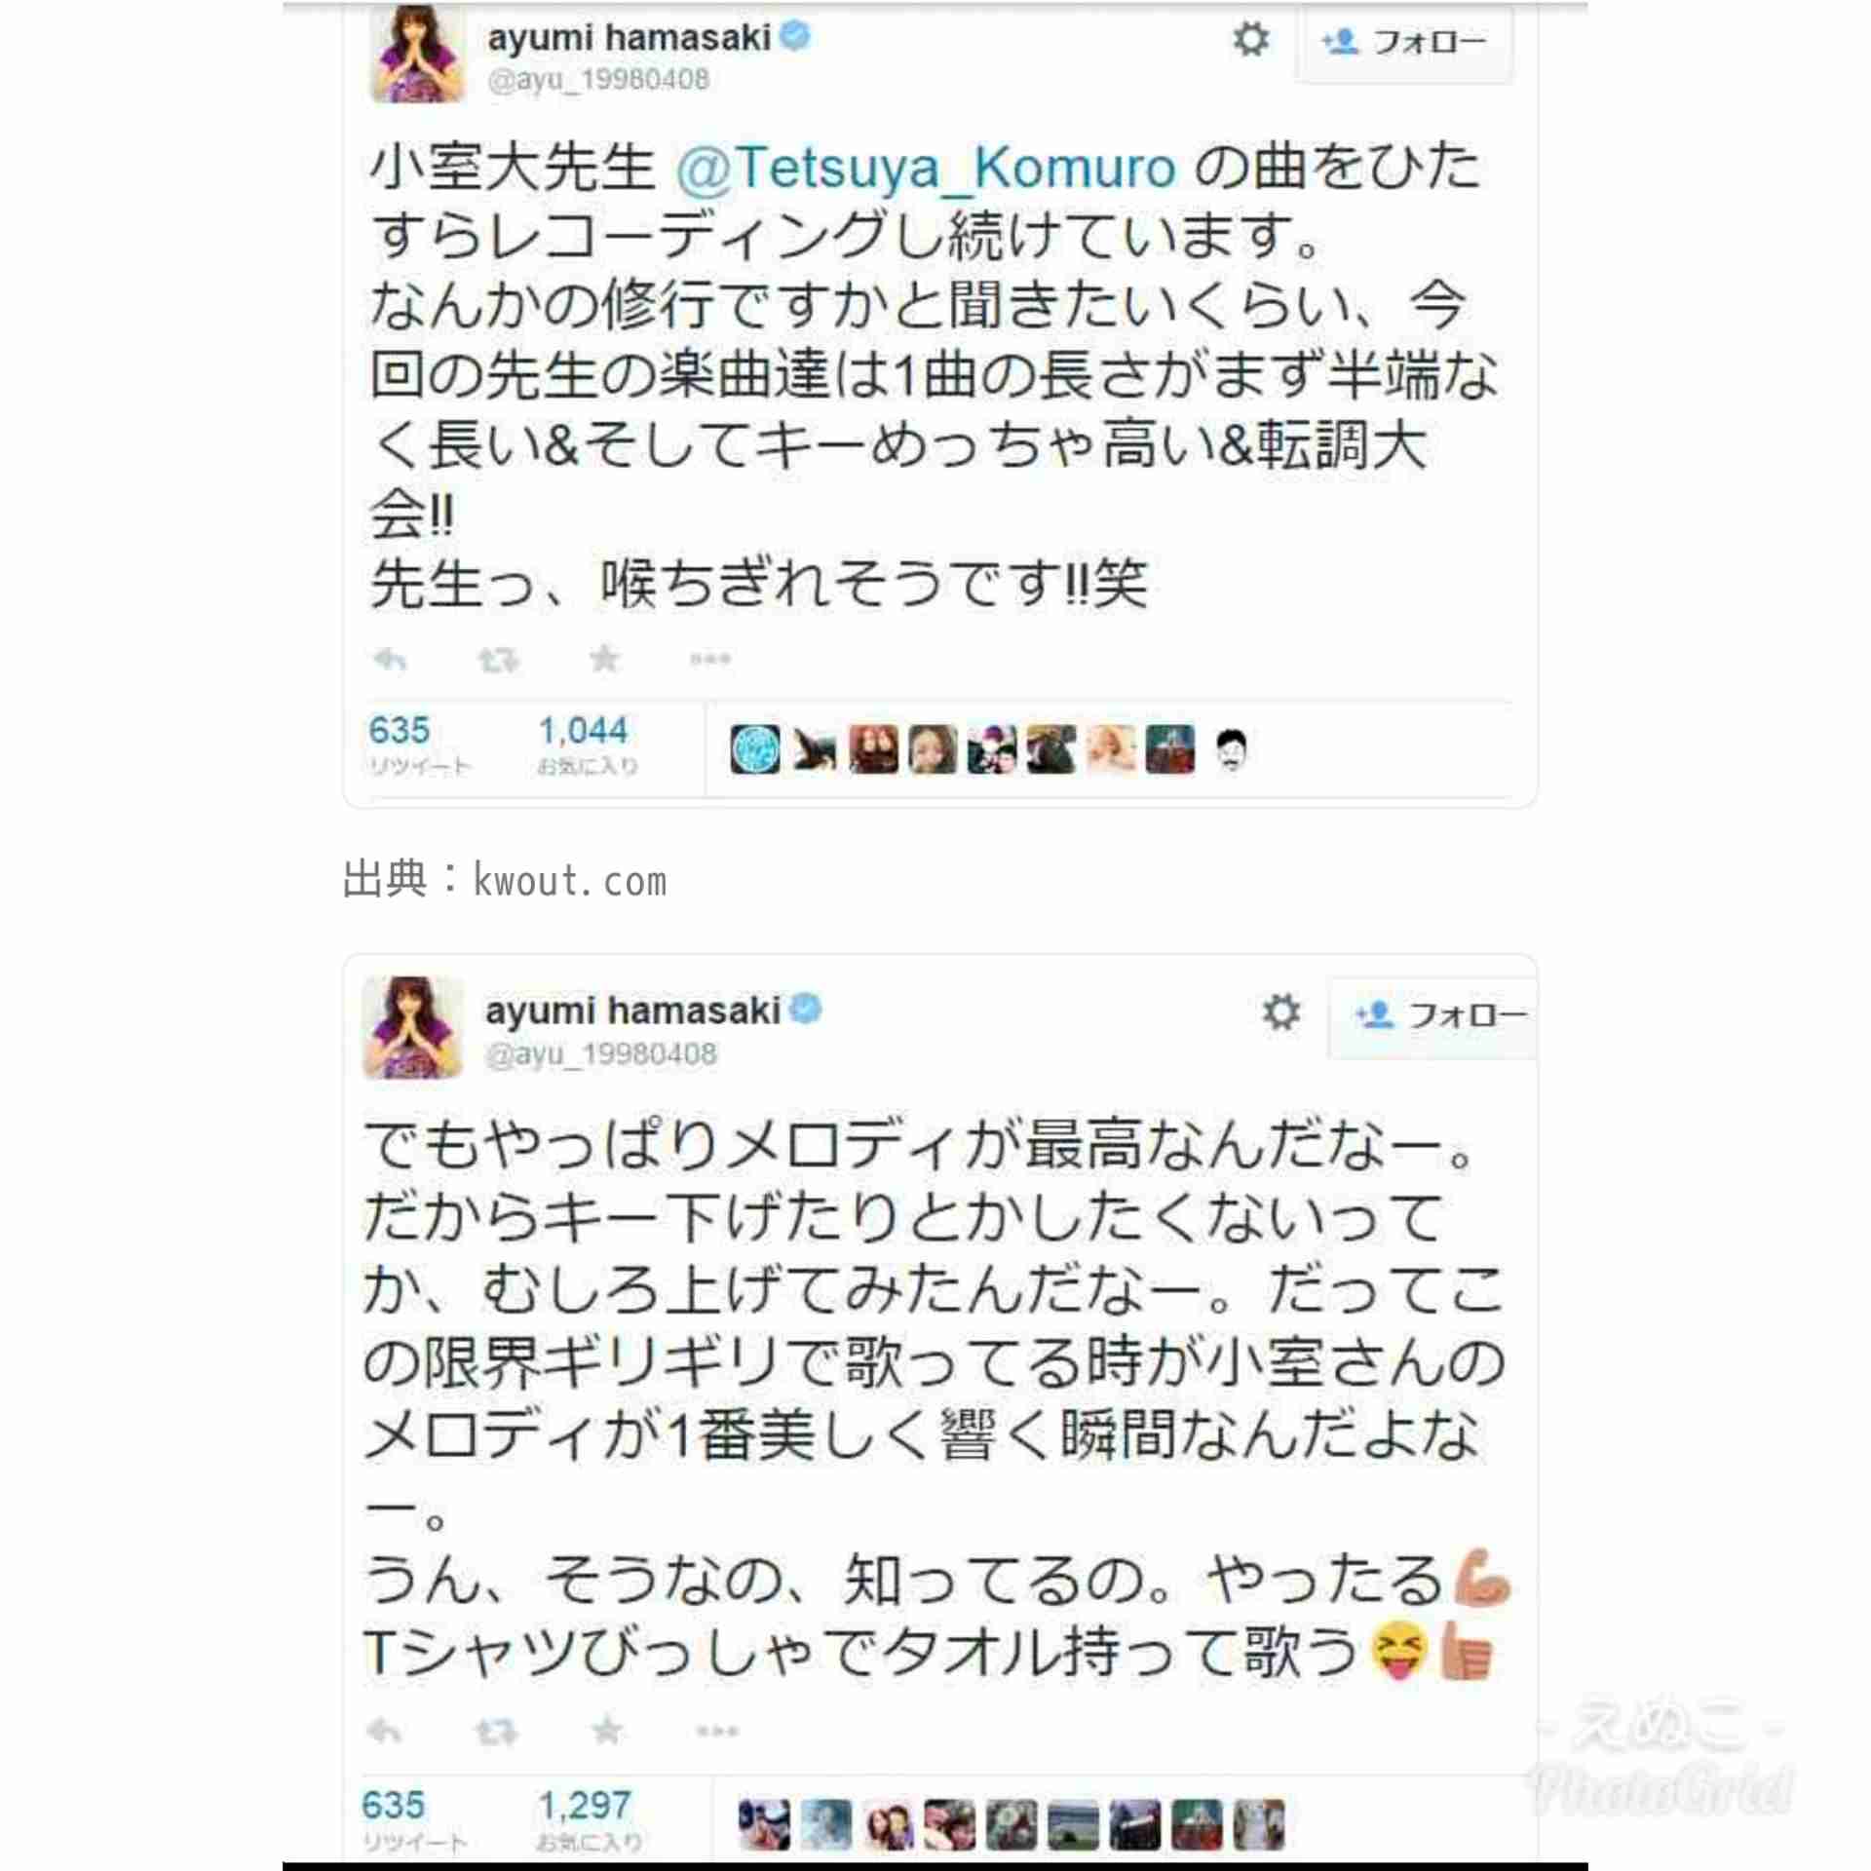The image size is (1871, 1871).
Task: Retweet the first tweet about recording
Action: click(x=498, y=661)
